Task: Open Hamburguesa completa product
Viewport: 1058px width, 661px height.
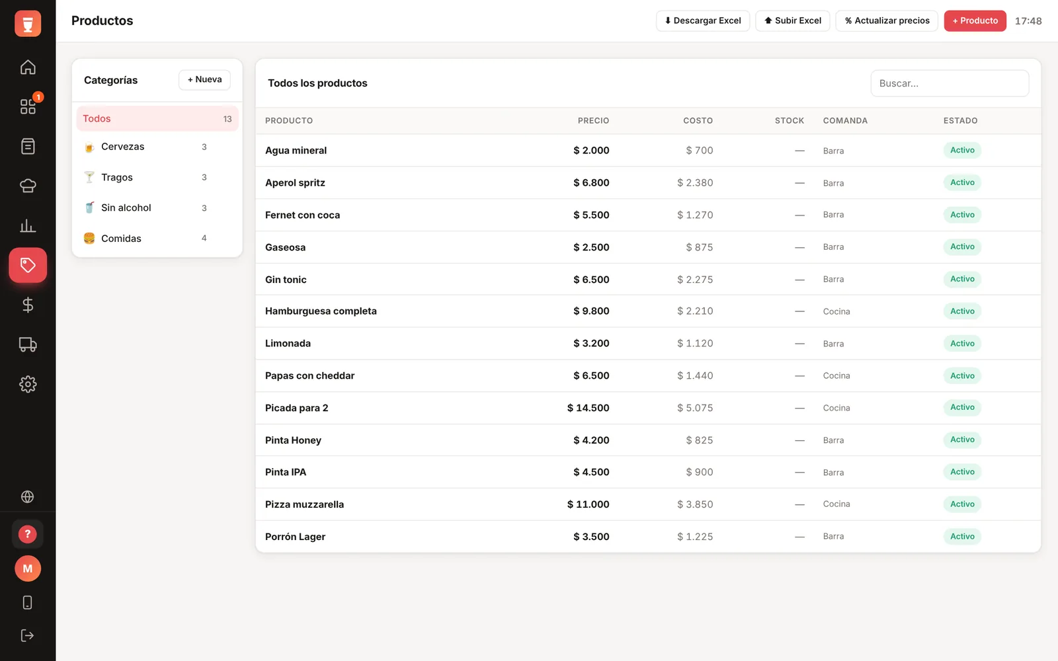Action: click(321, 311)
